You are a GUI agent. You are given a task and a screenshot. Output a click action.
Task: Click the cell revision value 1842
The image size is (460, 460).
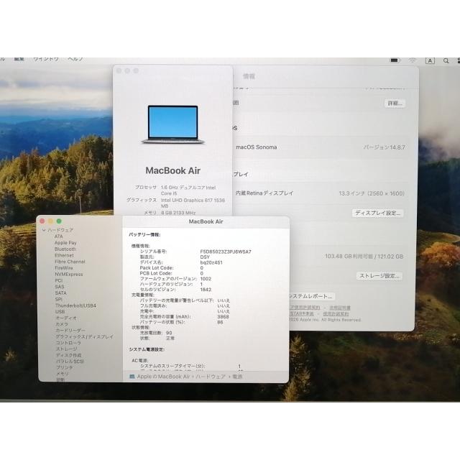pos(206,290)
